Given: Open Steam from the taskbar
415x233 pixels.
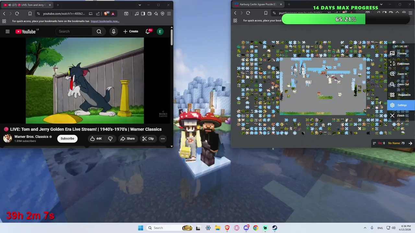Looking at the screenshot, I should 275,228.
